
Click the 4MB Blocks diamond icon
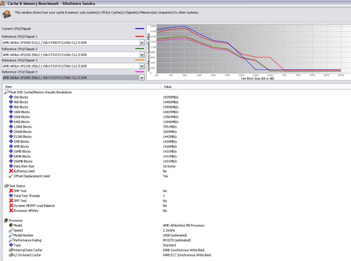point(11,146)
